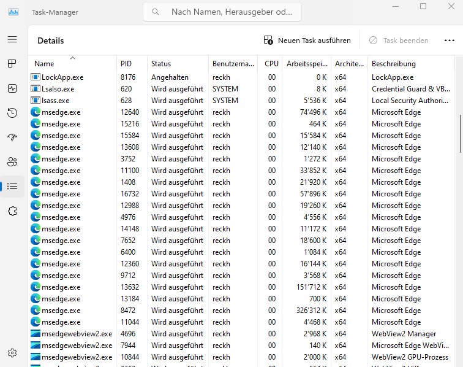Click the Edge icon of msedge.exe PID 12640

36,112
